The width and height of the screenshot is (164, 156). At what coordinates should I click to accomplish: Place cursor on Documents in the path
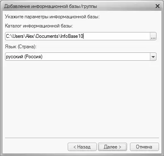tap(47, 36)
